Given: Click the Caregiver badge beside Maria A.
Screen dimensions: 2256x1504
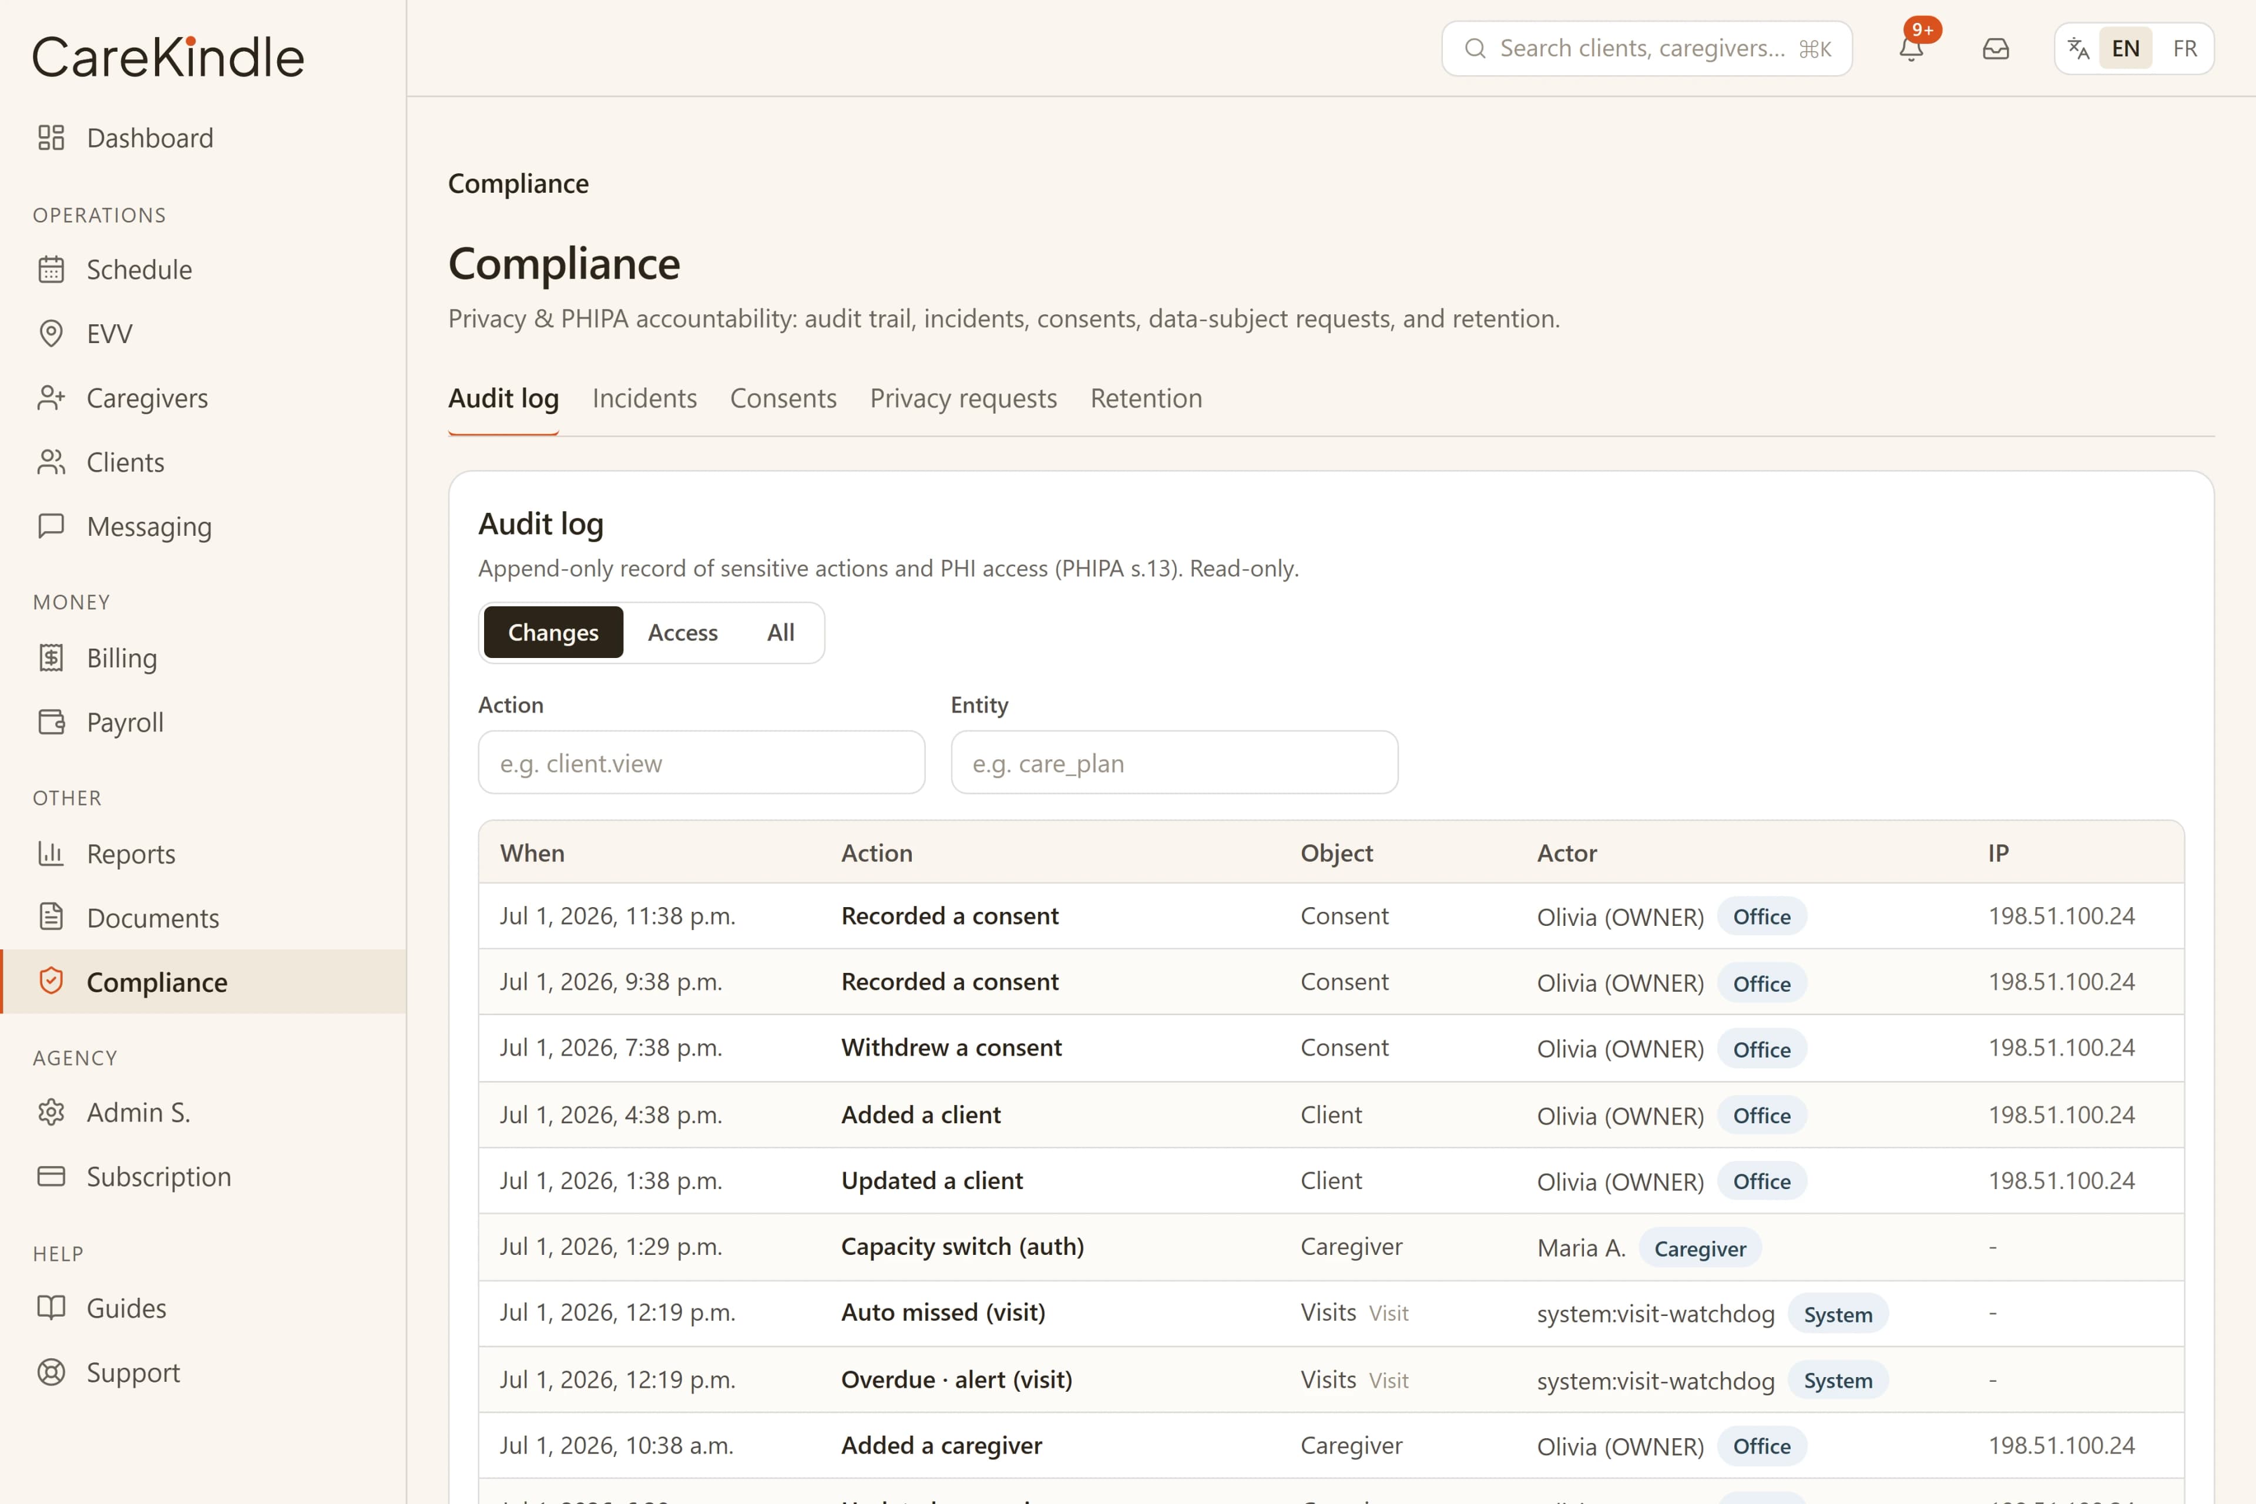Looking at the screenshot, I should [1700, 1248].
